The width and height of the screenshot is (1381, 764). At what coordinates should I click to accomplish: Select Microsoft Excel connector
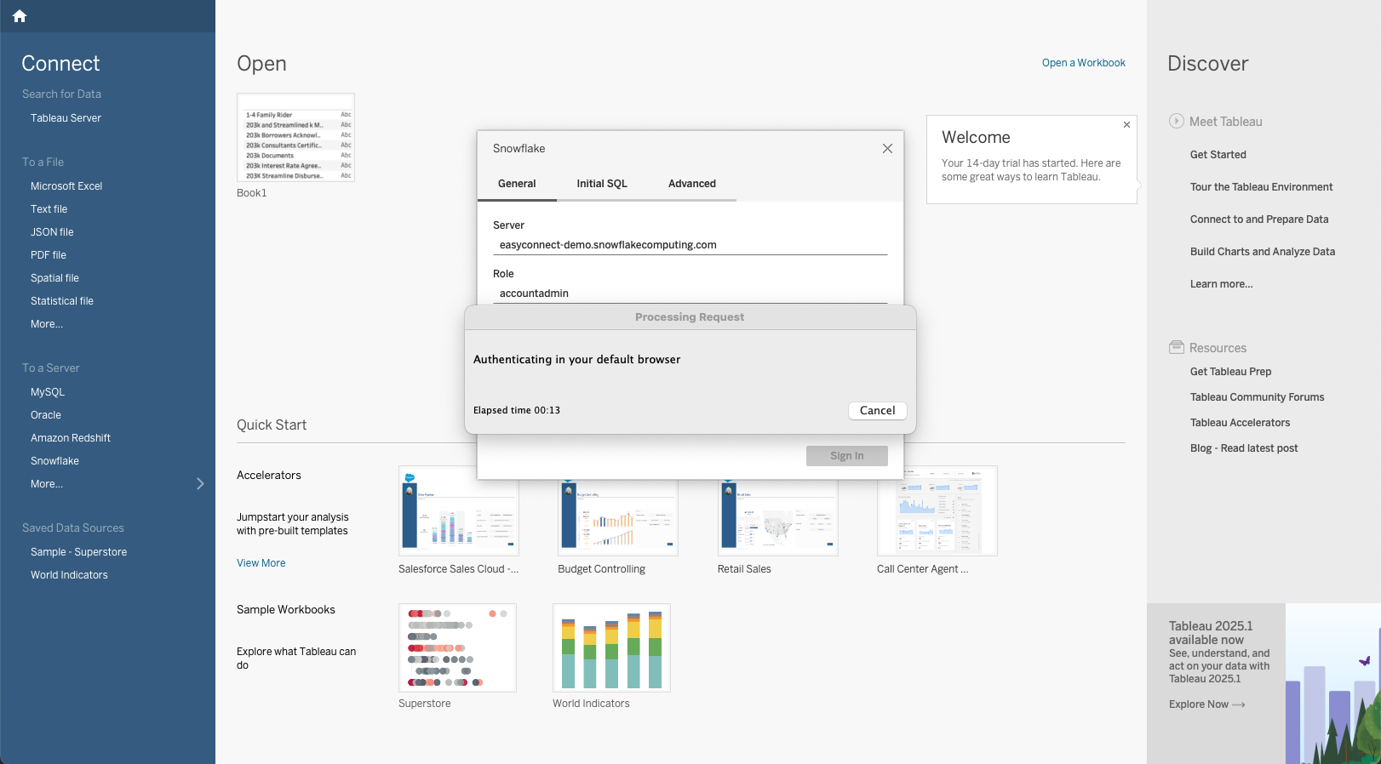point(66,186)
